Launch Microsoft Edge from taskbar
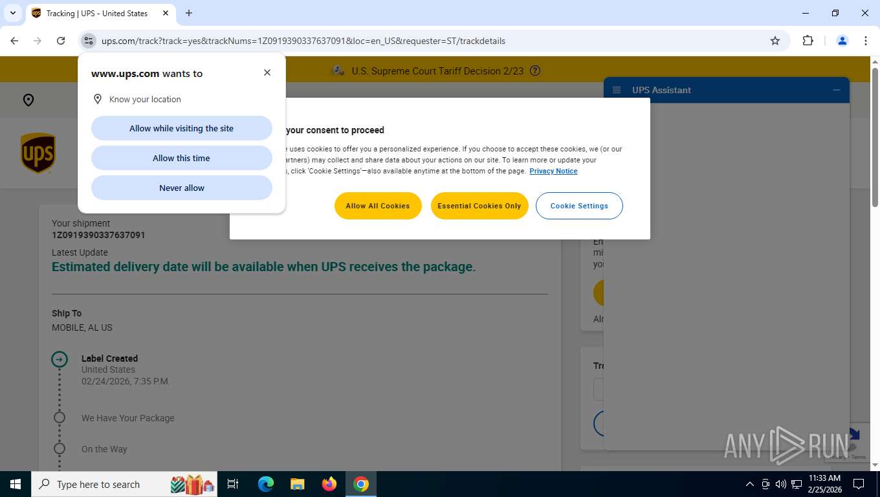 (x=266, y=484)
